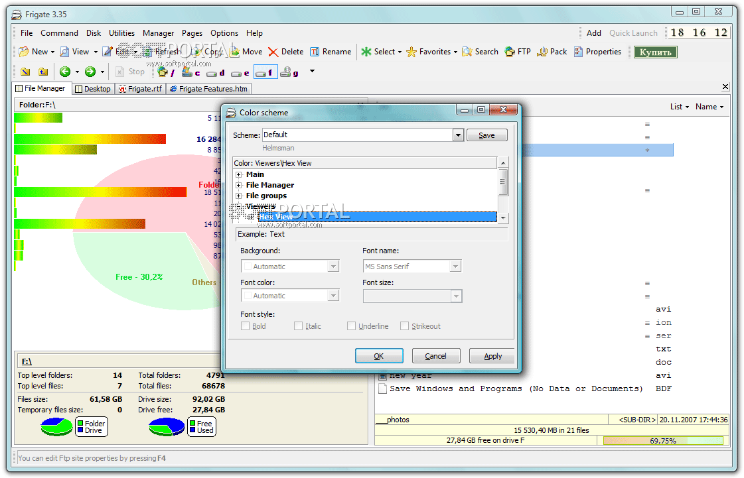Screen dimensions: 744x478
Task: Click the F:\ drive info link
Action: pos(27,362)
